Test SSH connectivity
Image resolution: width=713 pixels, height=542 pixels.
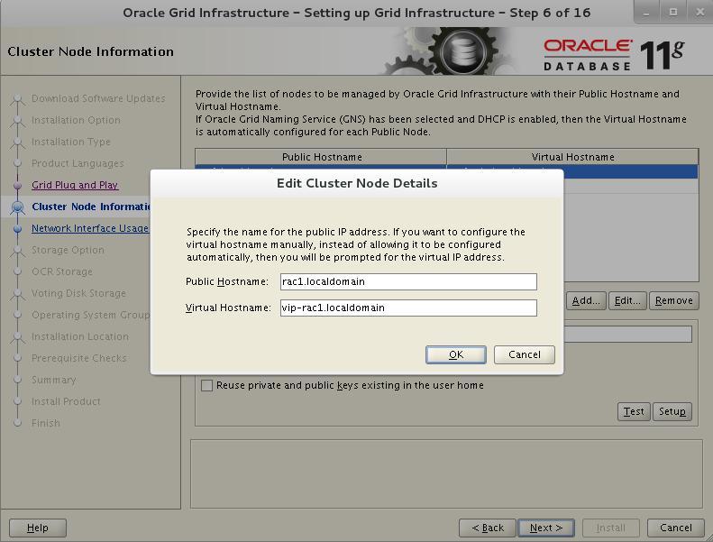(634, 411)
